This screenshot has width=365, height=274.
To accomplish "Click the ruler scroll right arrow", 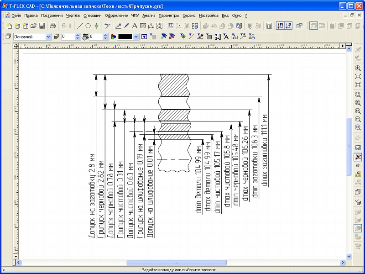I will 343,46.
